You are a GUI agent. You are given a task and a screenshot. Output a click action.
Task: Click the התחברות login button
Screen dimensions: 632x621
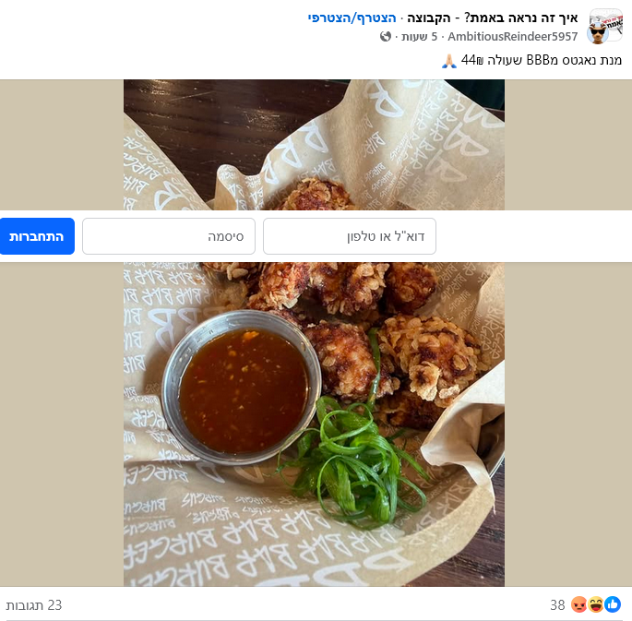tap(37, 236)
